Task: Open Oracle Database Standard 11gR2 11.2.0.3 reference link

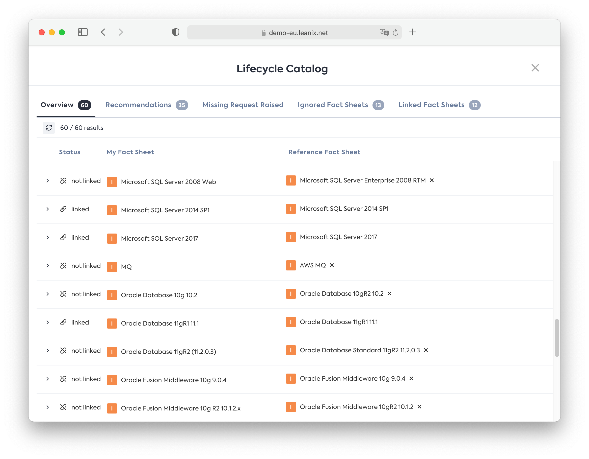Action: (360, 350)
